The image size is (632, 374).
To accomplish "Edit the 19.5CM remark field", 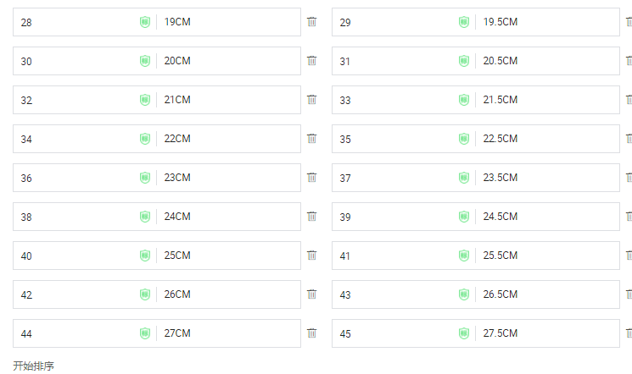I will [x=547, y=22].
